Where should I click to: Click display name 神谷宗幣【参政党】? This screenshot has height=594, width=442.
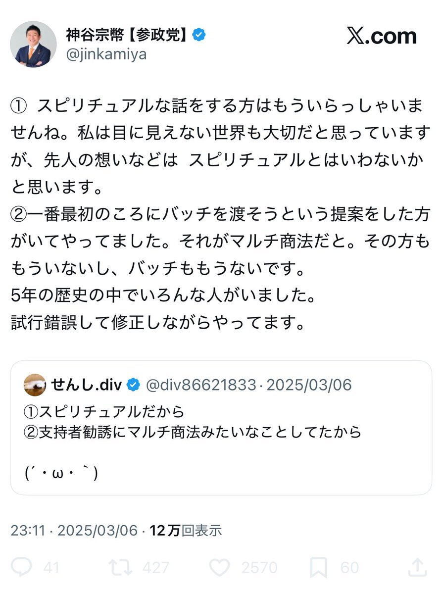pos(127,35)
